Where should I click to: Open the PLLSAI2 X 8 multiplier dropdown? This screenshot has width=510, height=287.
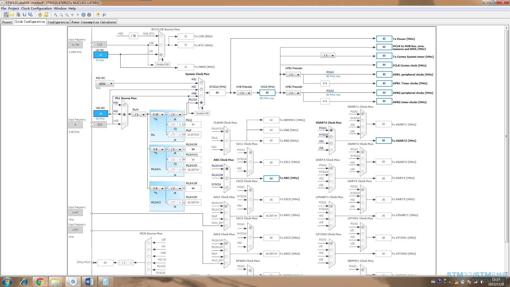[x=158, y=188]
